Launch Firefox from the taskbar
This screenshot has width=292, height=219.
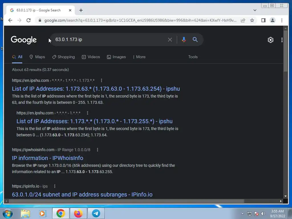point(78,213)
